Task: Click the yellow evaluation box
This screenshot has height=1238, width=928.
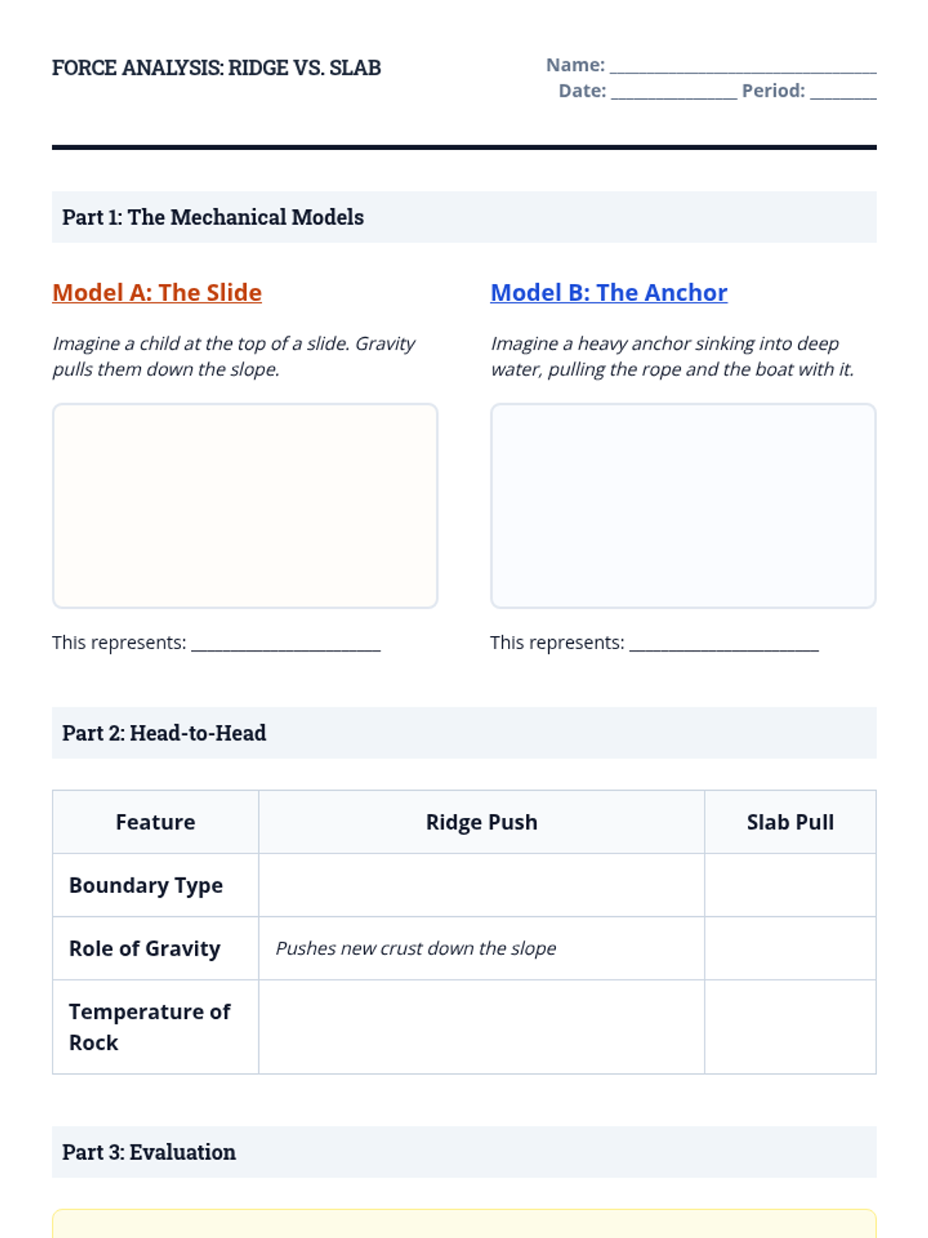Action: pyautogui.click(x=464, y=1224)
